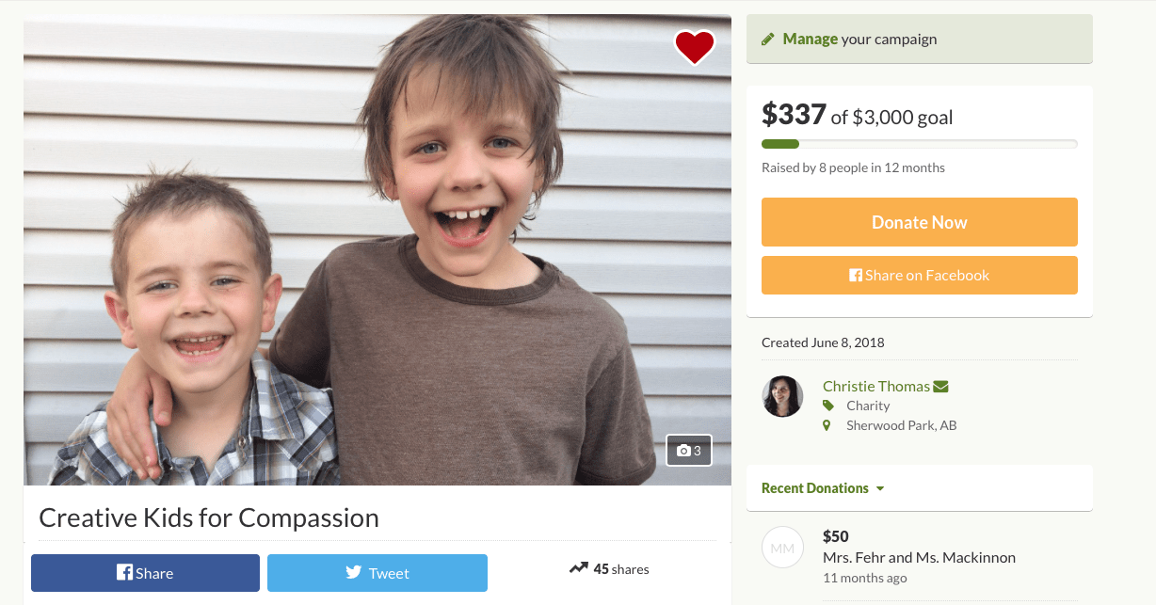This screenshot has height=605, width=1156.
Task: Click the envelope icon to contact organizer
Action: tap(941, 387)
